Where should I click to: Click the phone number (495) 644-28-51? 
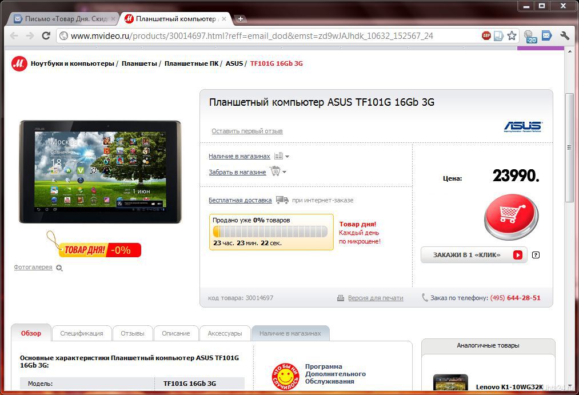tap(515, 298)
